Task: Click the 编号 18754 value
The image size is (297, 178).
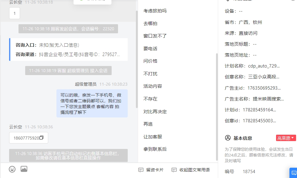Action: [249, 172]
